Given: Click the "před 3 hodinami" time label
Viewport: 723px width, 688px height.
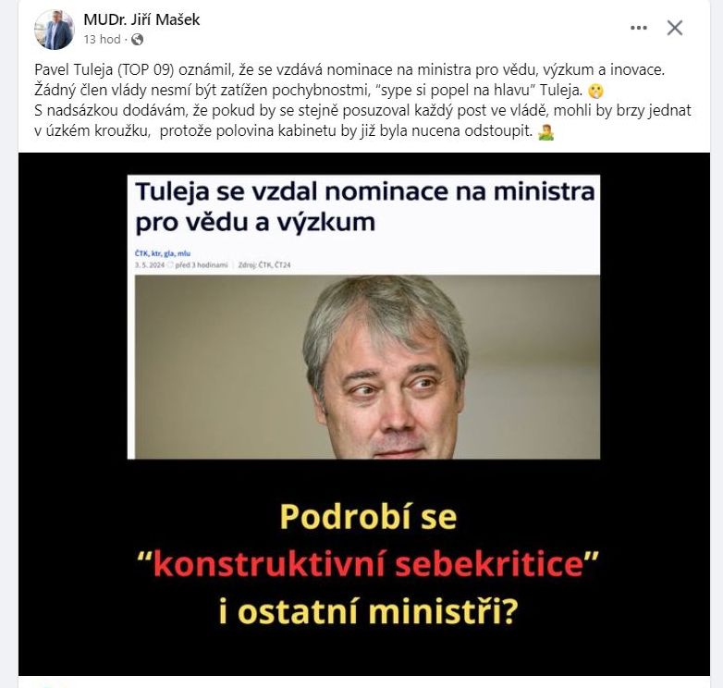Looking at the screenshot, I should [x=202, y=265].
